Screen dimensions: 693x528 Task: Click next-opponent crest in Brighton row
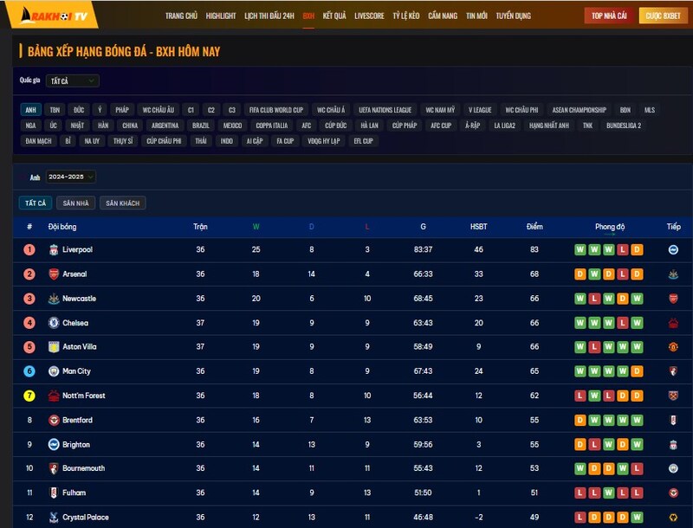pos(673,445)
